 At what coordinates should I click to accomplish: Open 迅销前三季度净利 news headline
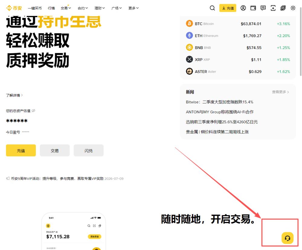(222, 122)
